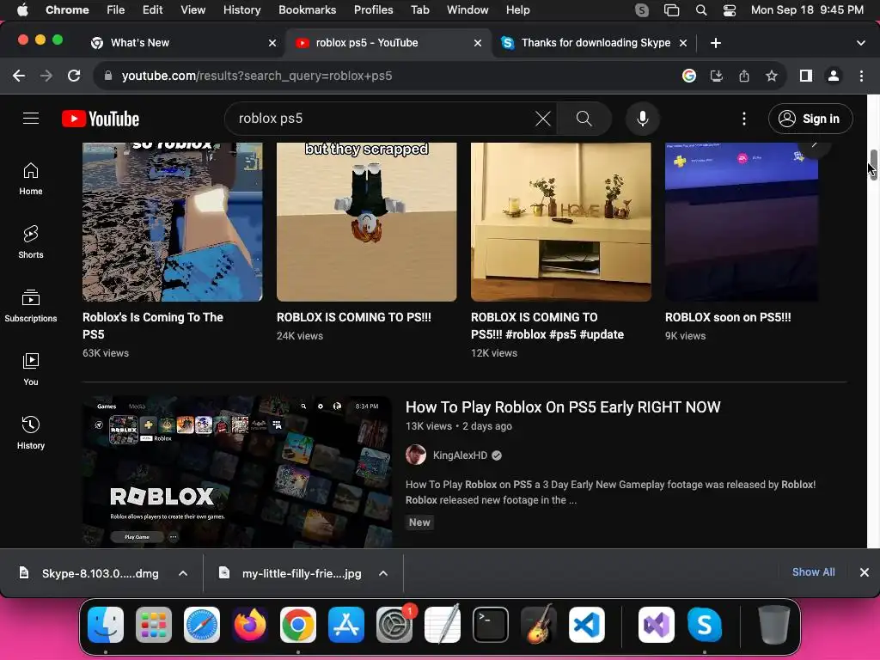
Task: Close the roblox ps5 YouTube tab
Action: (x=478, y=43)
